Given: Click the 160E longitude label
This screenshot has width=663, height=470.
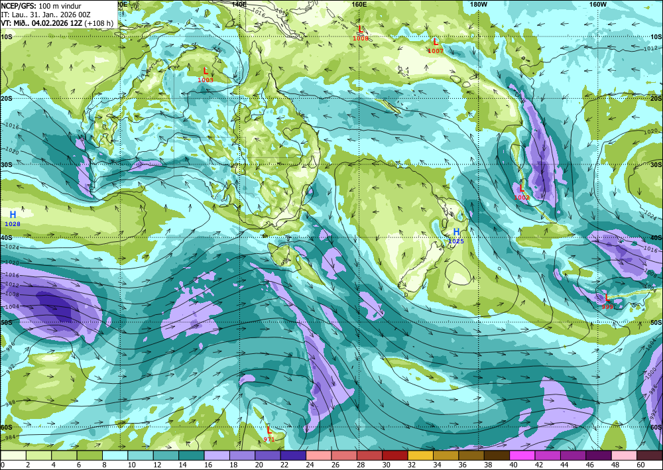Looking at the screenshot, I should pos(359,4).
